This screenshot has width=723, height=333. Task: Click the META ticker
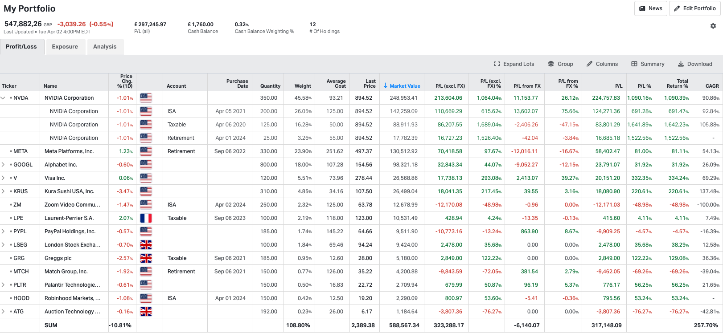click(x=21, y=151)
